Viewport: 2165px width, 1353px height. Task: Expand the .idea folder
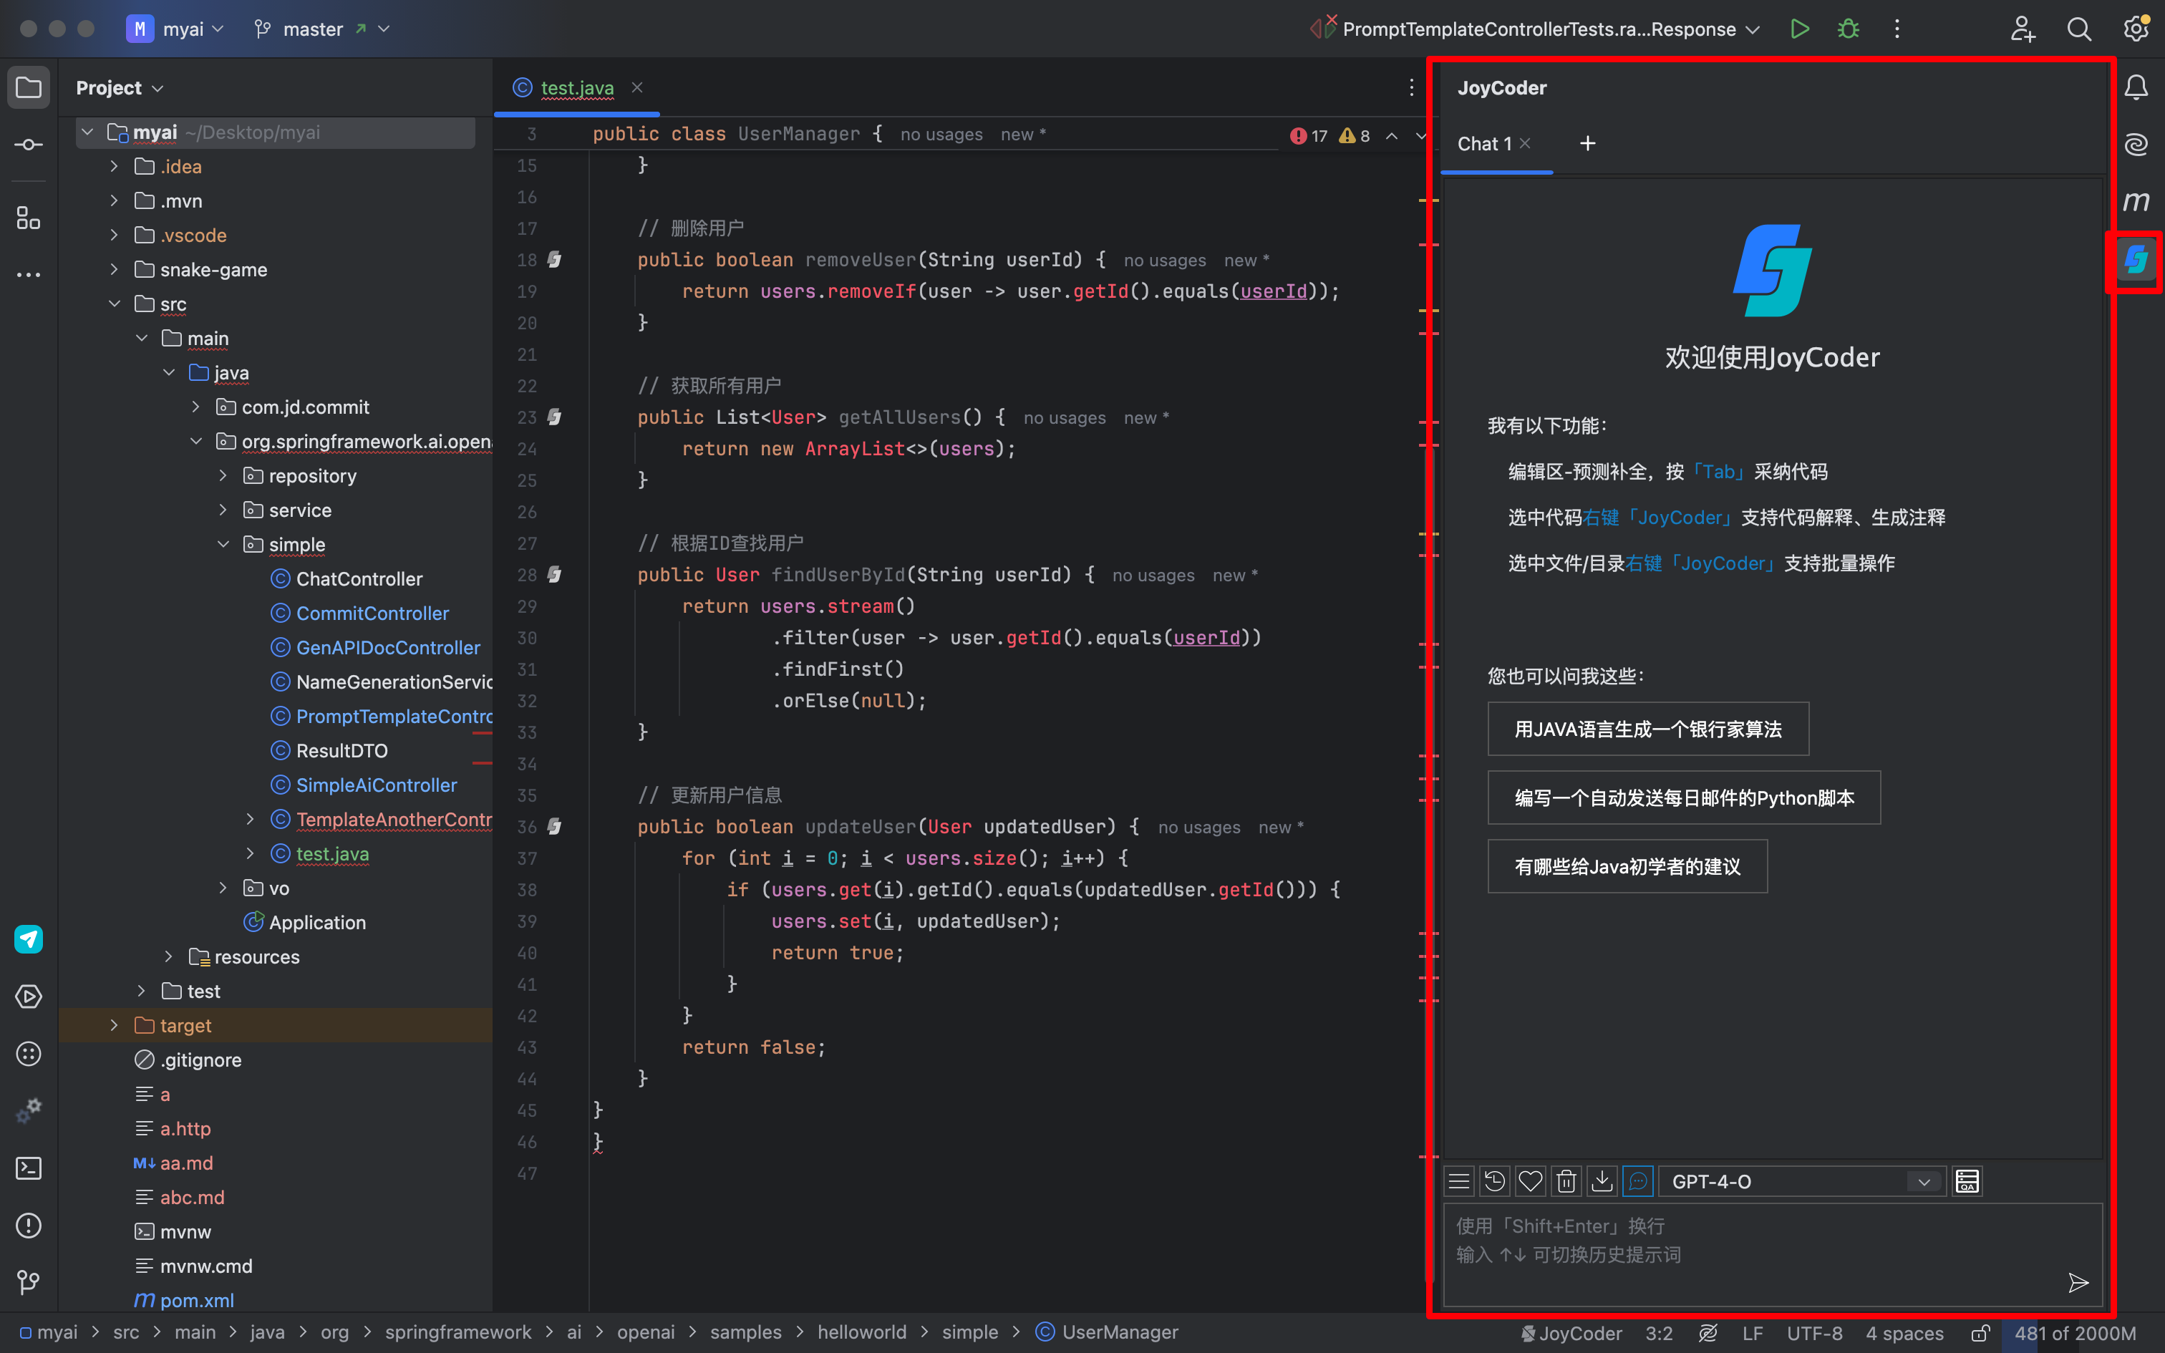click(x=114, y=166)
